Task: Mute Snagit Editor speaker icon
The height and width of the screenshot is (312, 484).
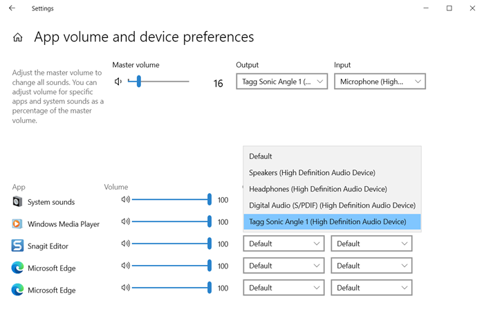Action: (125, 244)
